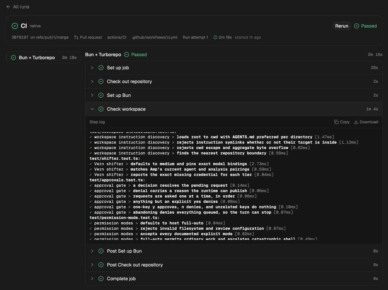Download the step log

click(x=366, y=122)
